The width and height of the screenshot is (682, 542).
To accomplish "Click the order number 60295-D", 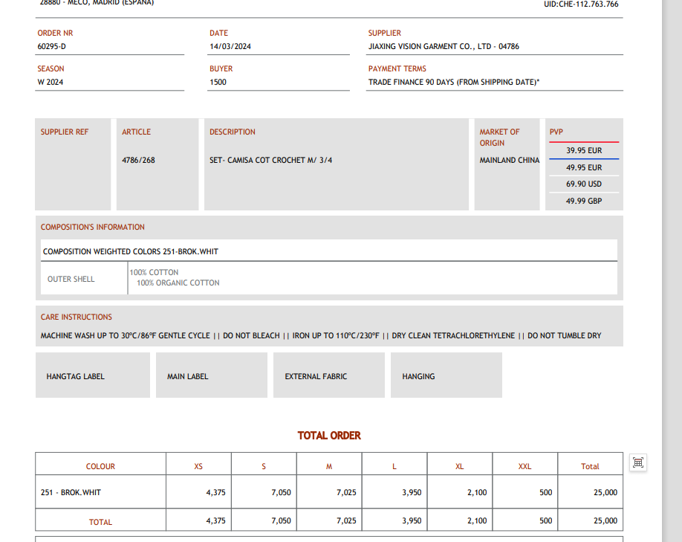I will click(x=52, y=46).
